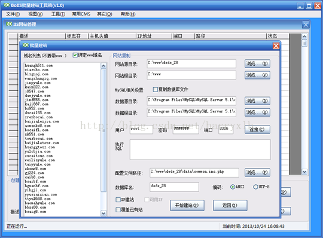Click the 正在运行 status text
This screenshot has height=238, width=323.
tap(17, 227)
